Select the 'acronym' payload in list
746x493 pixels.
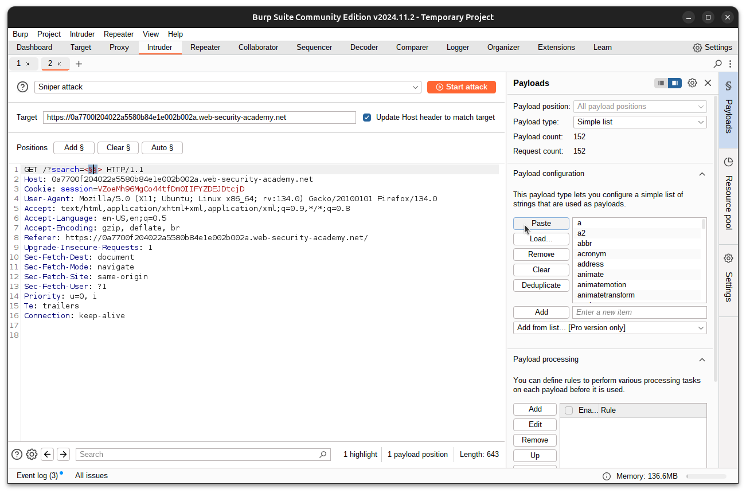[x=636, y=254]
